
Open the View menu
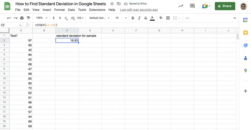[x=36, y=10]
